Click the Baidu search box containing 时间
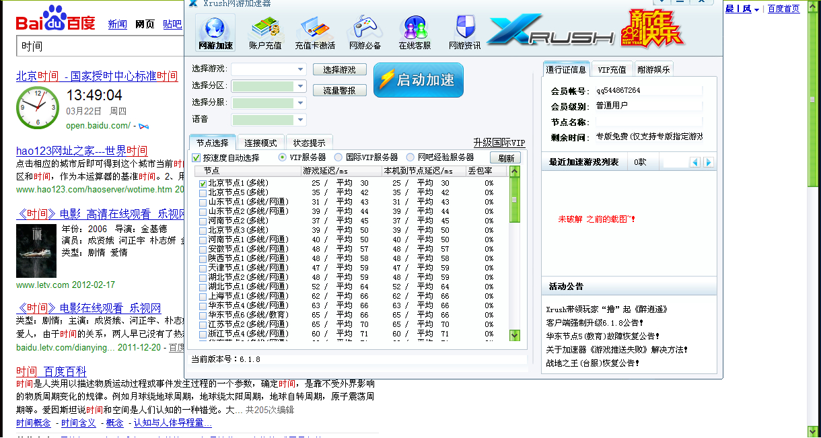821x438 pixels. 100,46
